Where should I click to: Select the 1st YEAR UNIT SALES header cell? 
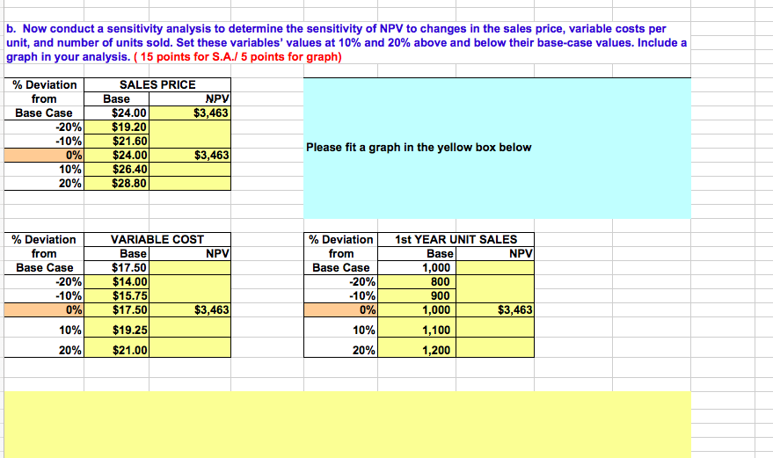pyautogui.click(x=456, y=240)
